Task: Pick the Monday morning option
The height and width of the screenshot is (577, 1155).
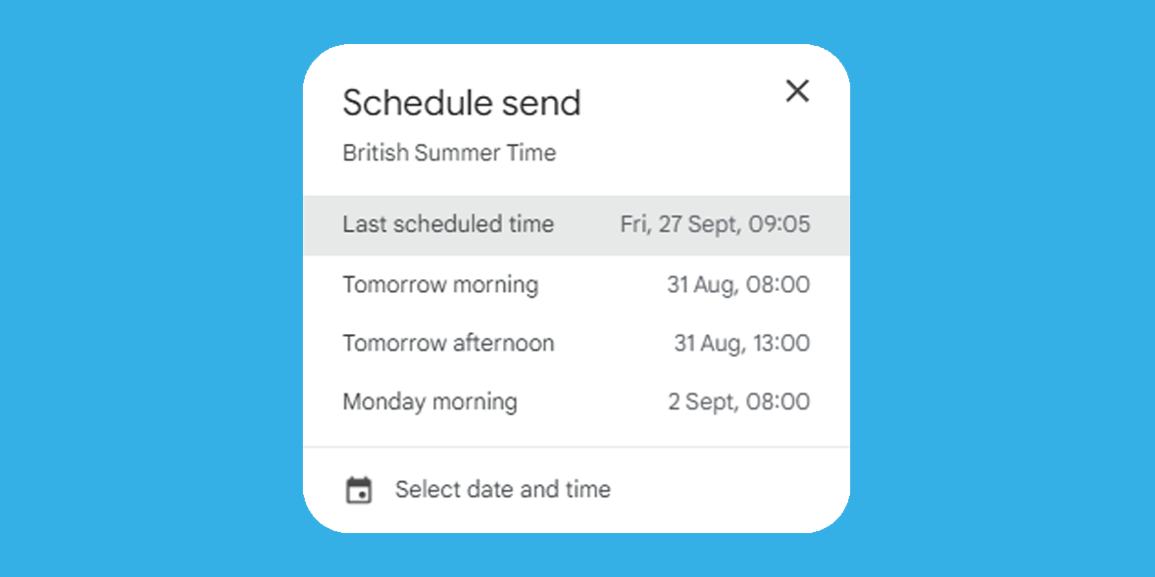Action: 576,403
